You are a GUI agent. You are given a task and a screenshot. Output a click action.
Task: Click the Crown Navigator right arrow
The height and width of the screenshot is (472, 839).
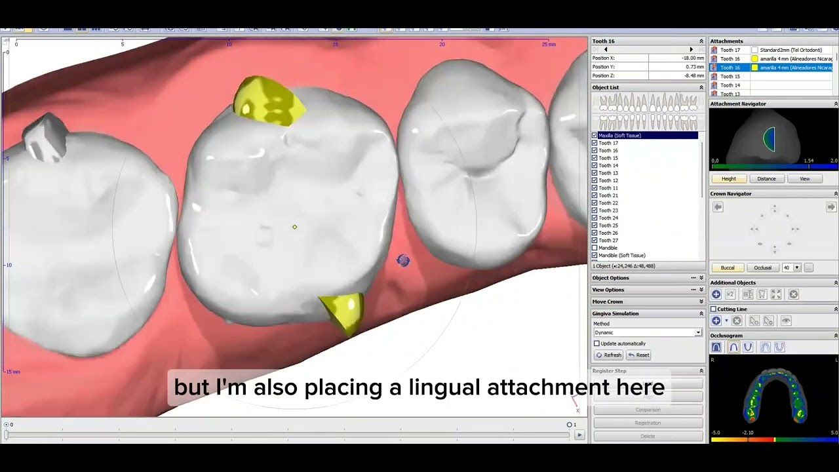830,207
